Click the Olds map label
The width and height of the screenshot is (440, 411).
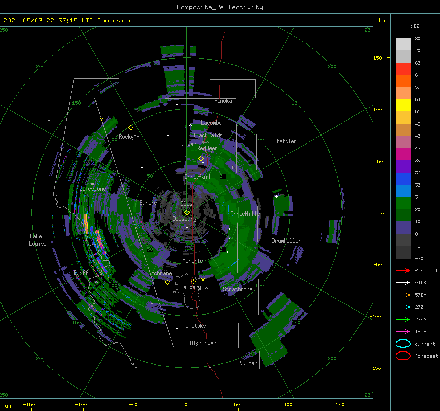186,204
